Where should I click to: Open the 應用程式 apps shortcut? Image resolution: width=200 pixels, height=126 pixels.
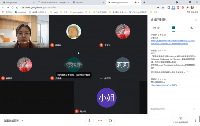click(x=7, y=12)
